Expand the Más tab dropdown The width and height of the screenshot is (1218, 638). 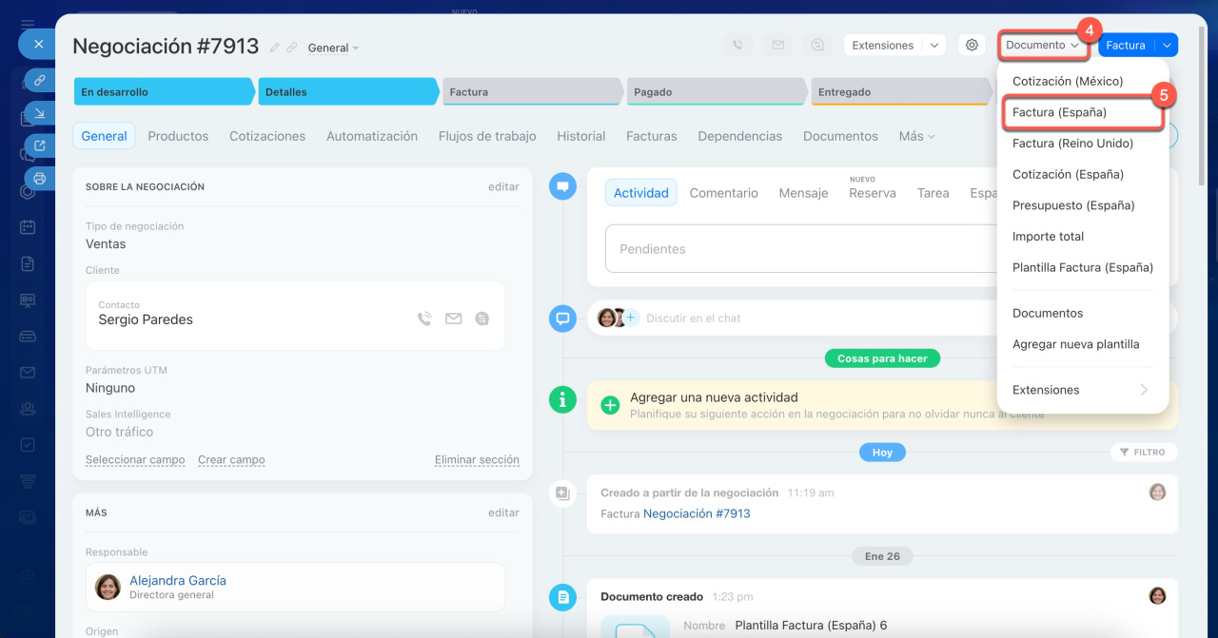point(916,136)
